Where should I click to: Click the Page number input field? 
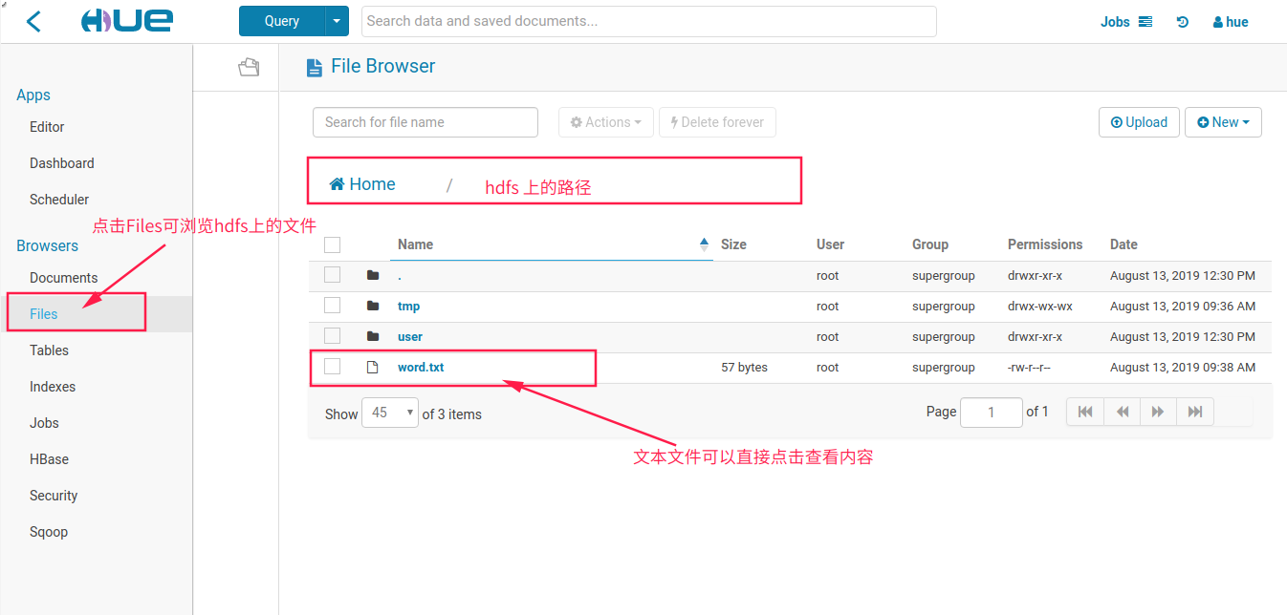(992, 413)
